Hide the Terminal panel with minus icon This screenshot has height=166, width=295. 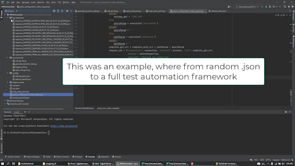(x=290, y=112)
